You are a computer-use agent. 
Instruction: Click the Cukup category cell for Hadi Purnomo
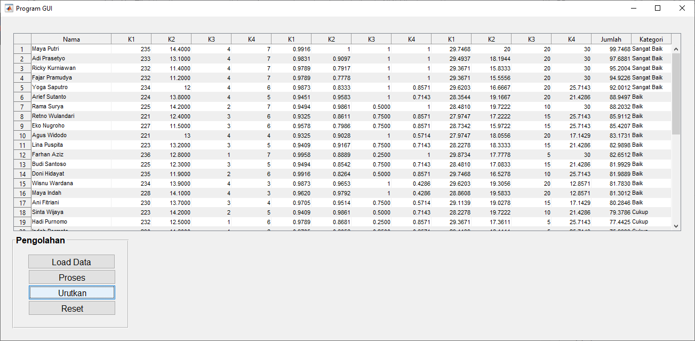651,222
